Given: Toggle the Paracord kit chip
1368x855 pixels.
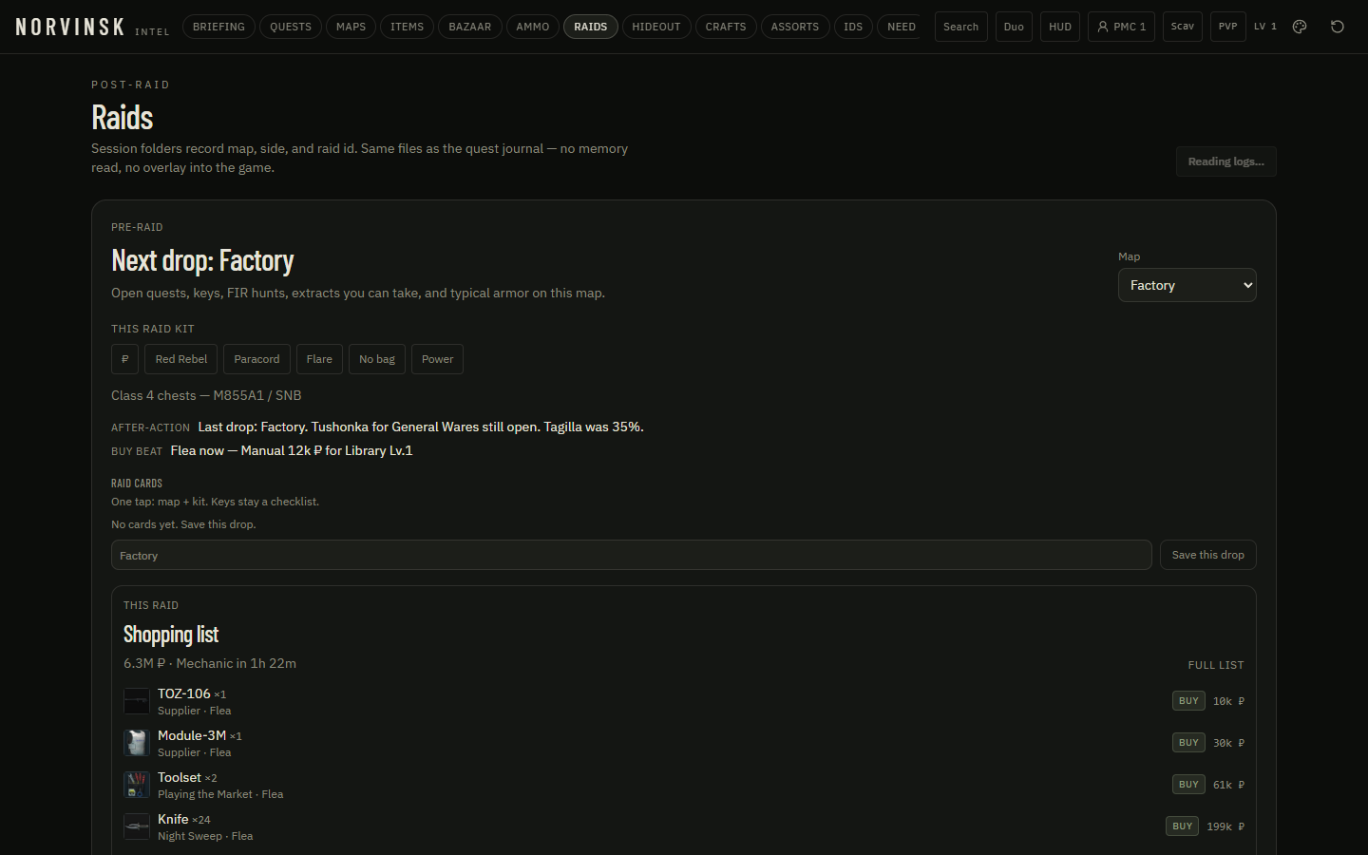Looking at the screenshot, I should tap(256, 359).
